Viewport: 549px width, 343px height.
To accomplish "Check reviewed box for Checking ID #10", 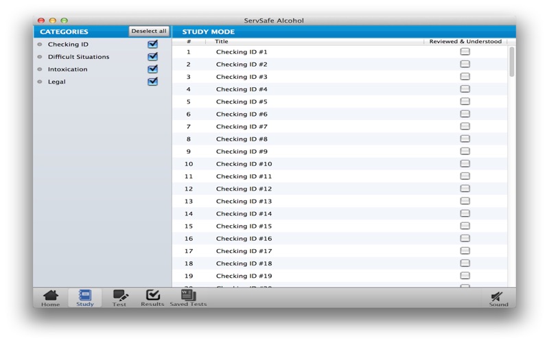I will (465, 164).
